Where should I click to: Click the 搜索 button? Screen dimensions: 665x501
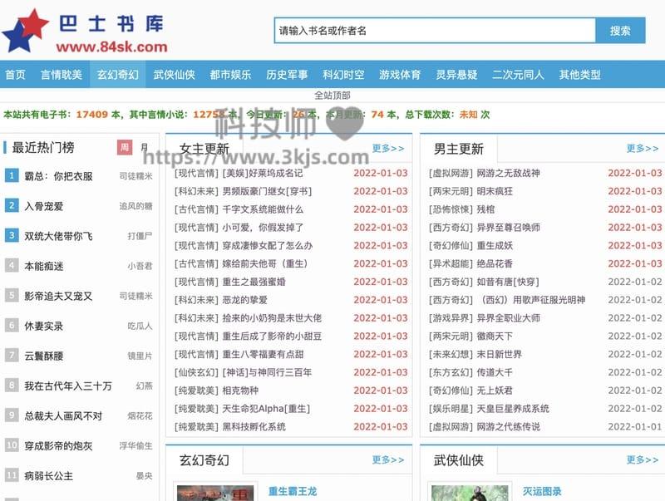tap(620, 31)
